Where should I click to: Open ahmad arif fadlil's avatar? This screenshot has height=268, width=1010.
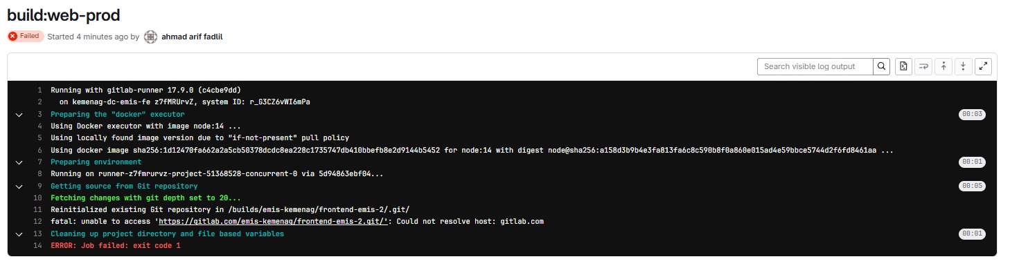[150, 37]
